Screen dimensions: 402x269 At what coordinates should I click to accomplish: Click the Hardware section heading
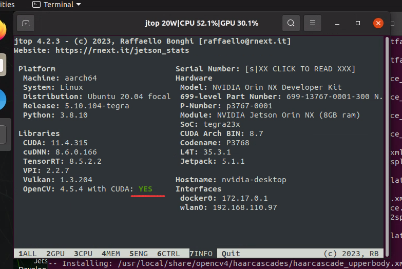[194, 78]
